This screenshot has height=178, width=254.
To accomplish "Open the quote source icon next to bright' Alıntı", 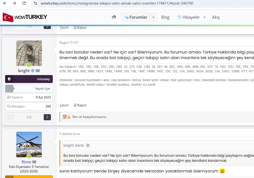I will 88,145.
